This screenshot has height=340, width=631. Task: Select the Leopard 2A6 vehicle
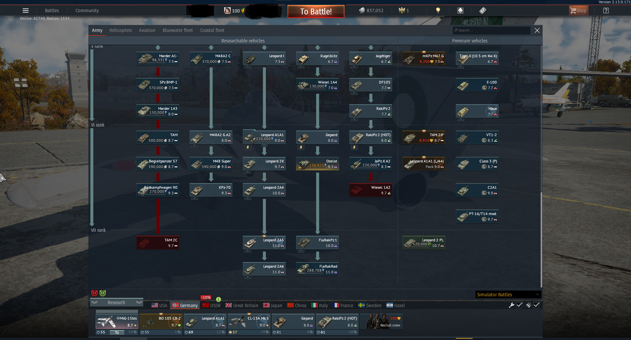click(264, 269)
